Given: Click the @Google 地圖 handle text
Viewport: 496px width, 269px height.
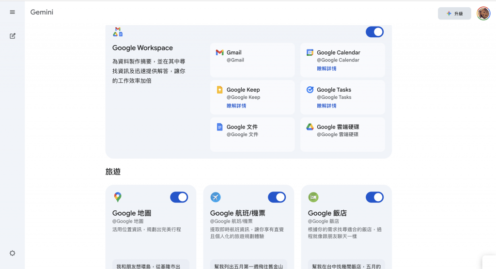Looking at the screenshot, I should tap(128, 222).
